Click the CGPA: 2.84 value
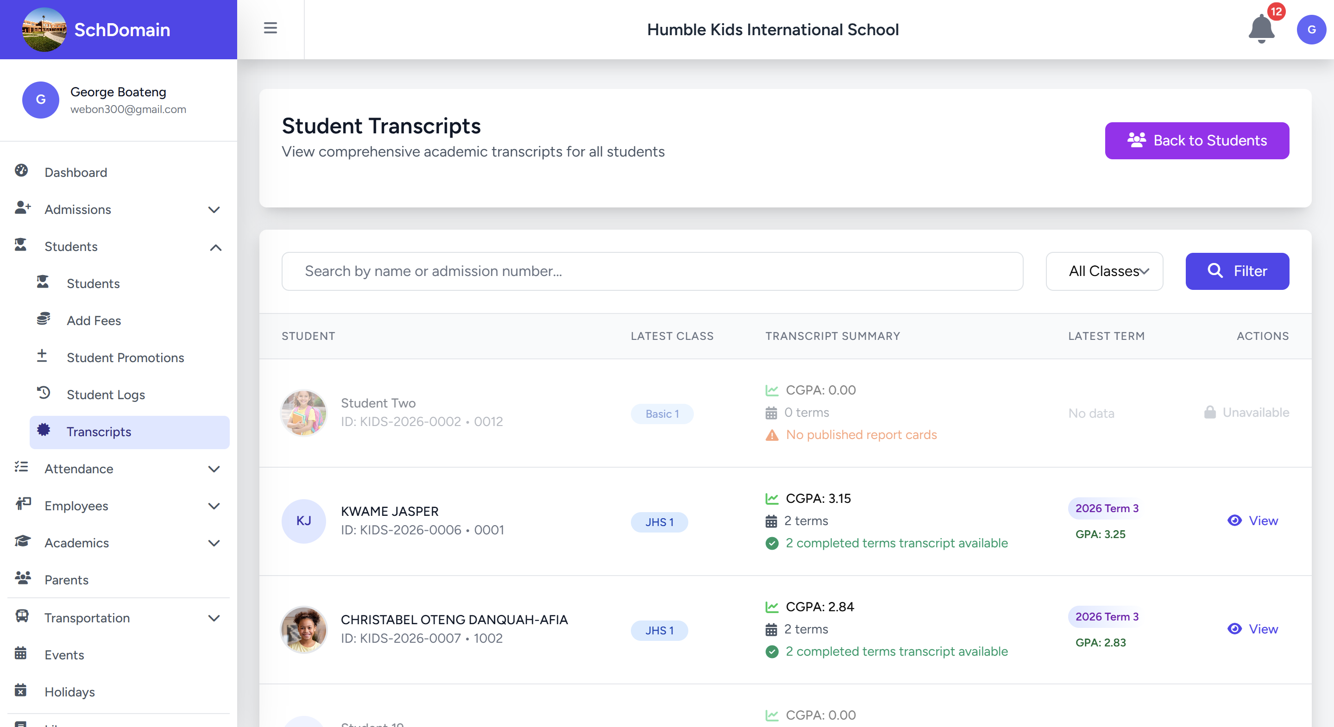 coord(820,606)
